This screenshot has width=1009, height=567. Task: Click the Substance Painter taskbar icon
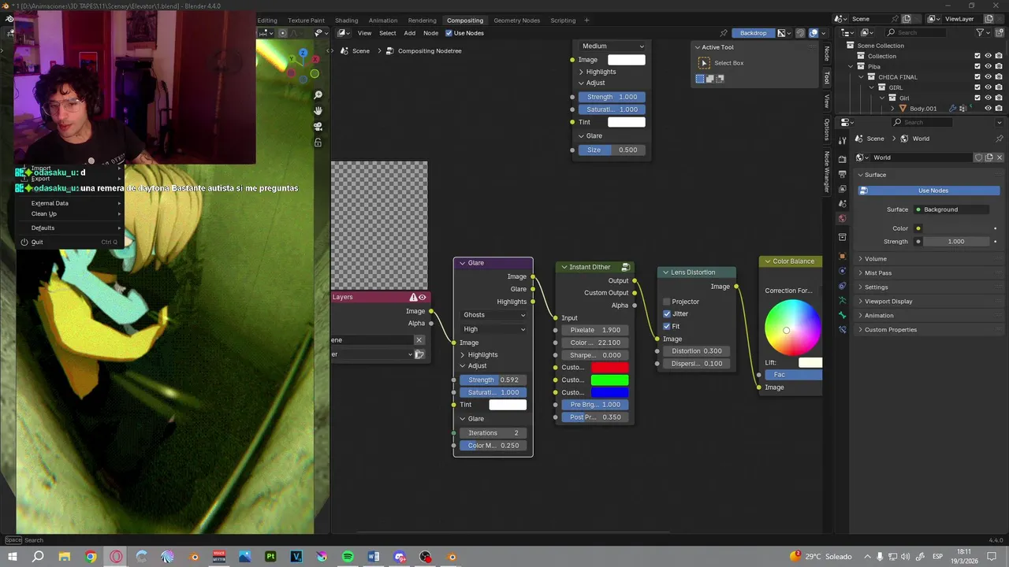270,557
